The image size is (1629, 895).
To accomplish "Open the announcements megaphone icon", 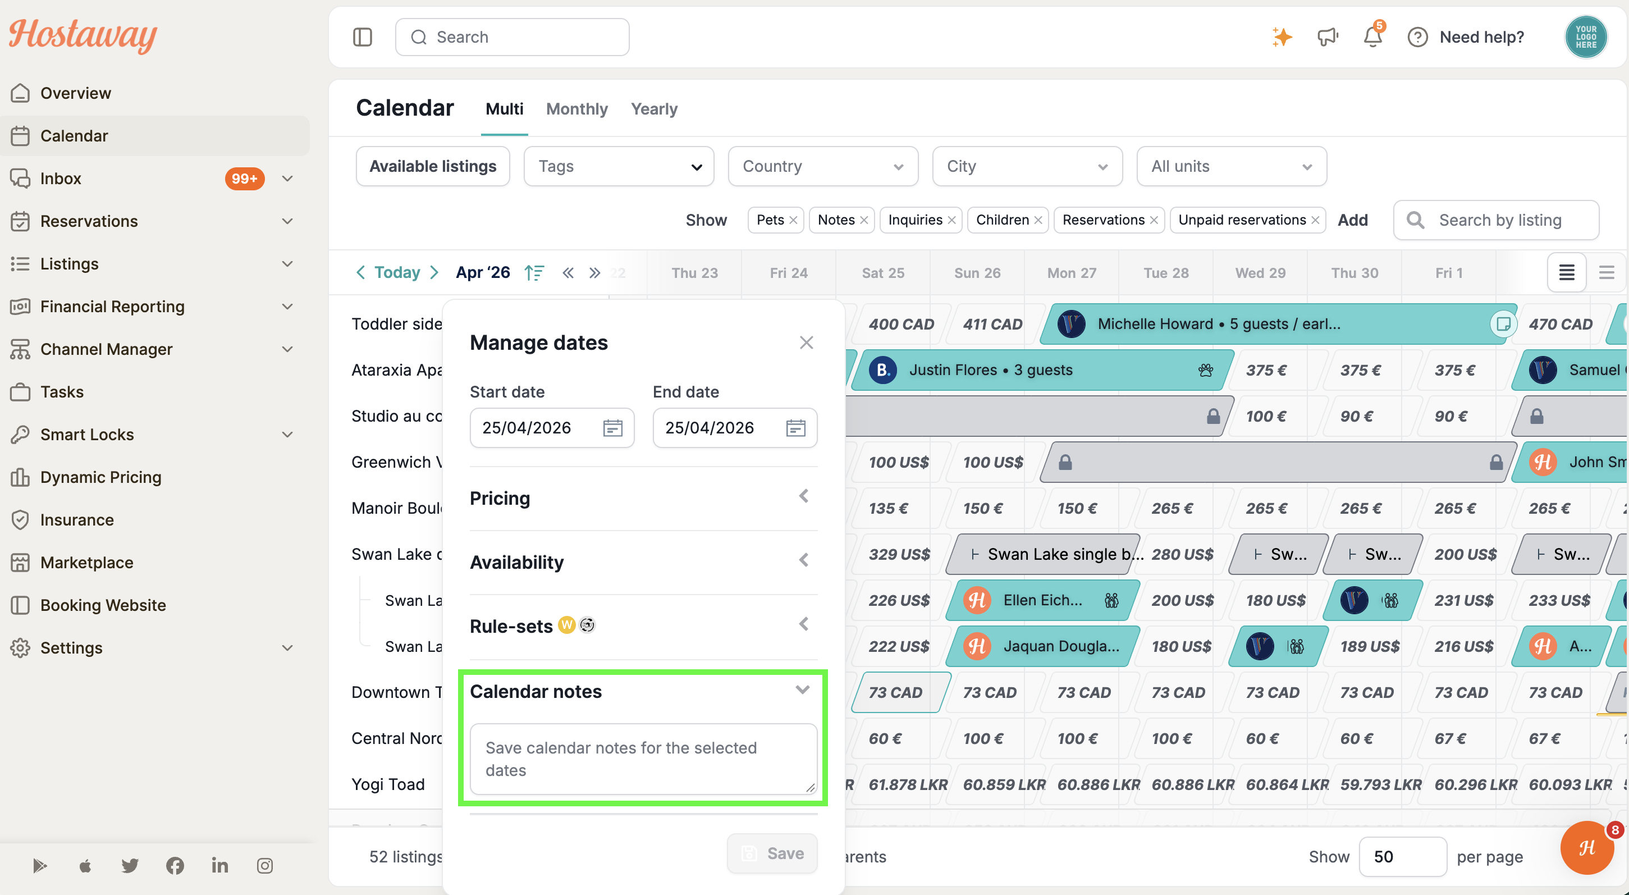I will coord(1328,37).
